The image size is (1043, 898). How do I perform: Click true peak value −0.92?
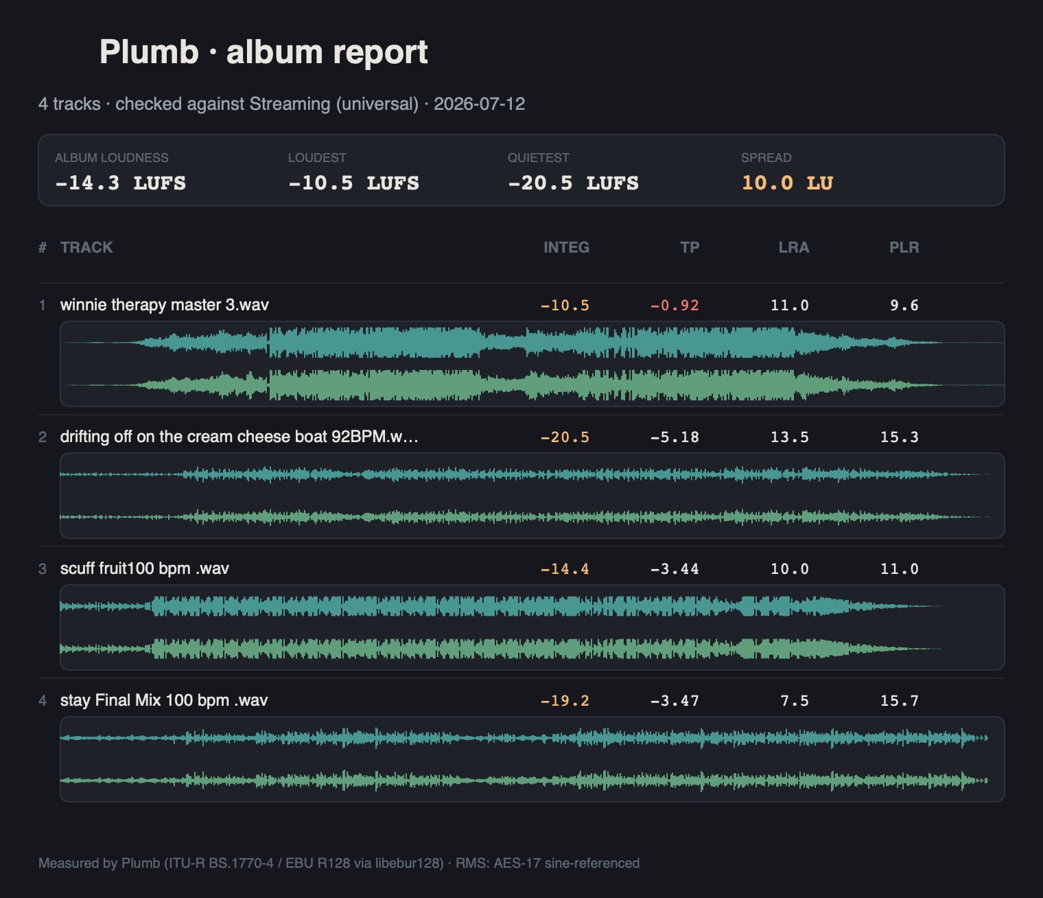(x=675, y=306)
